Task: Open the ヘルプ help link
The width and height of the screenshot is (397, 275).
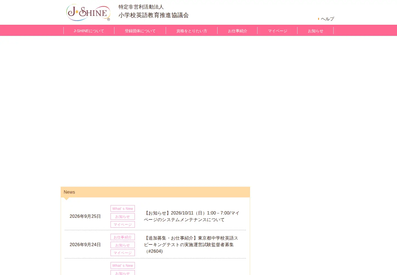Action: (x=327, y=19)
